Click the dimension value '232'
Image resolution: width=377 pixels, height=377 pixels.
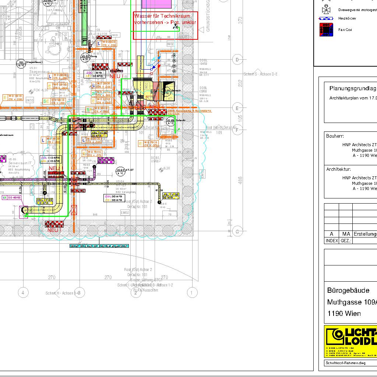240,84
